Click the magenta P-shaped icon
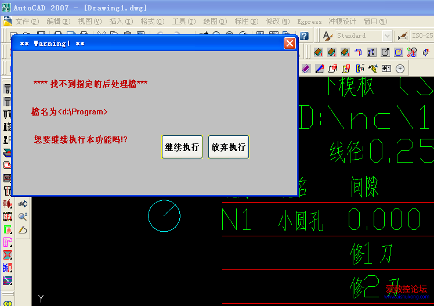This screenshot has height=306, width=434. pos(7,242)
